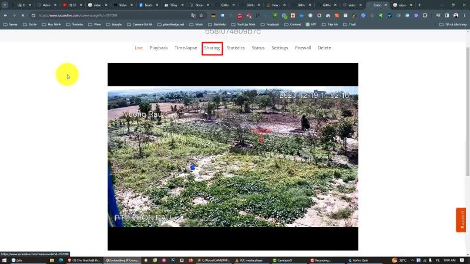470x264 pixels.
Task: Open the all bookmarks folder at right
Action: [452, 24]
